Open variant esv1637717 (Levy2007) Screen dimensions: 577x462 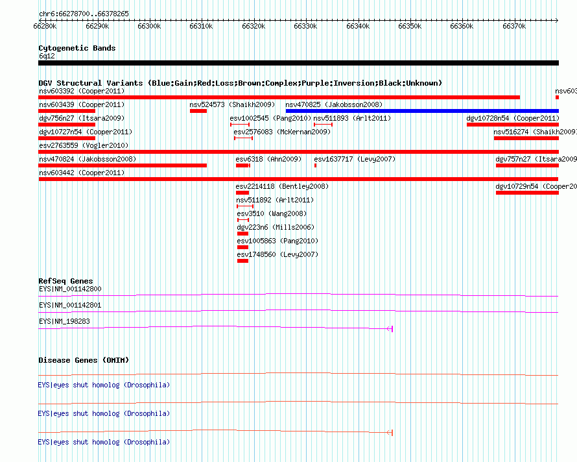(x=355, y=159)
